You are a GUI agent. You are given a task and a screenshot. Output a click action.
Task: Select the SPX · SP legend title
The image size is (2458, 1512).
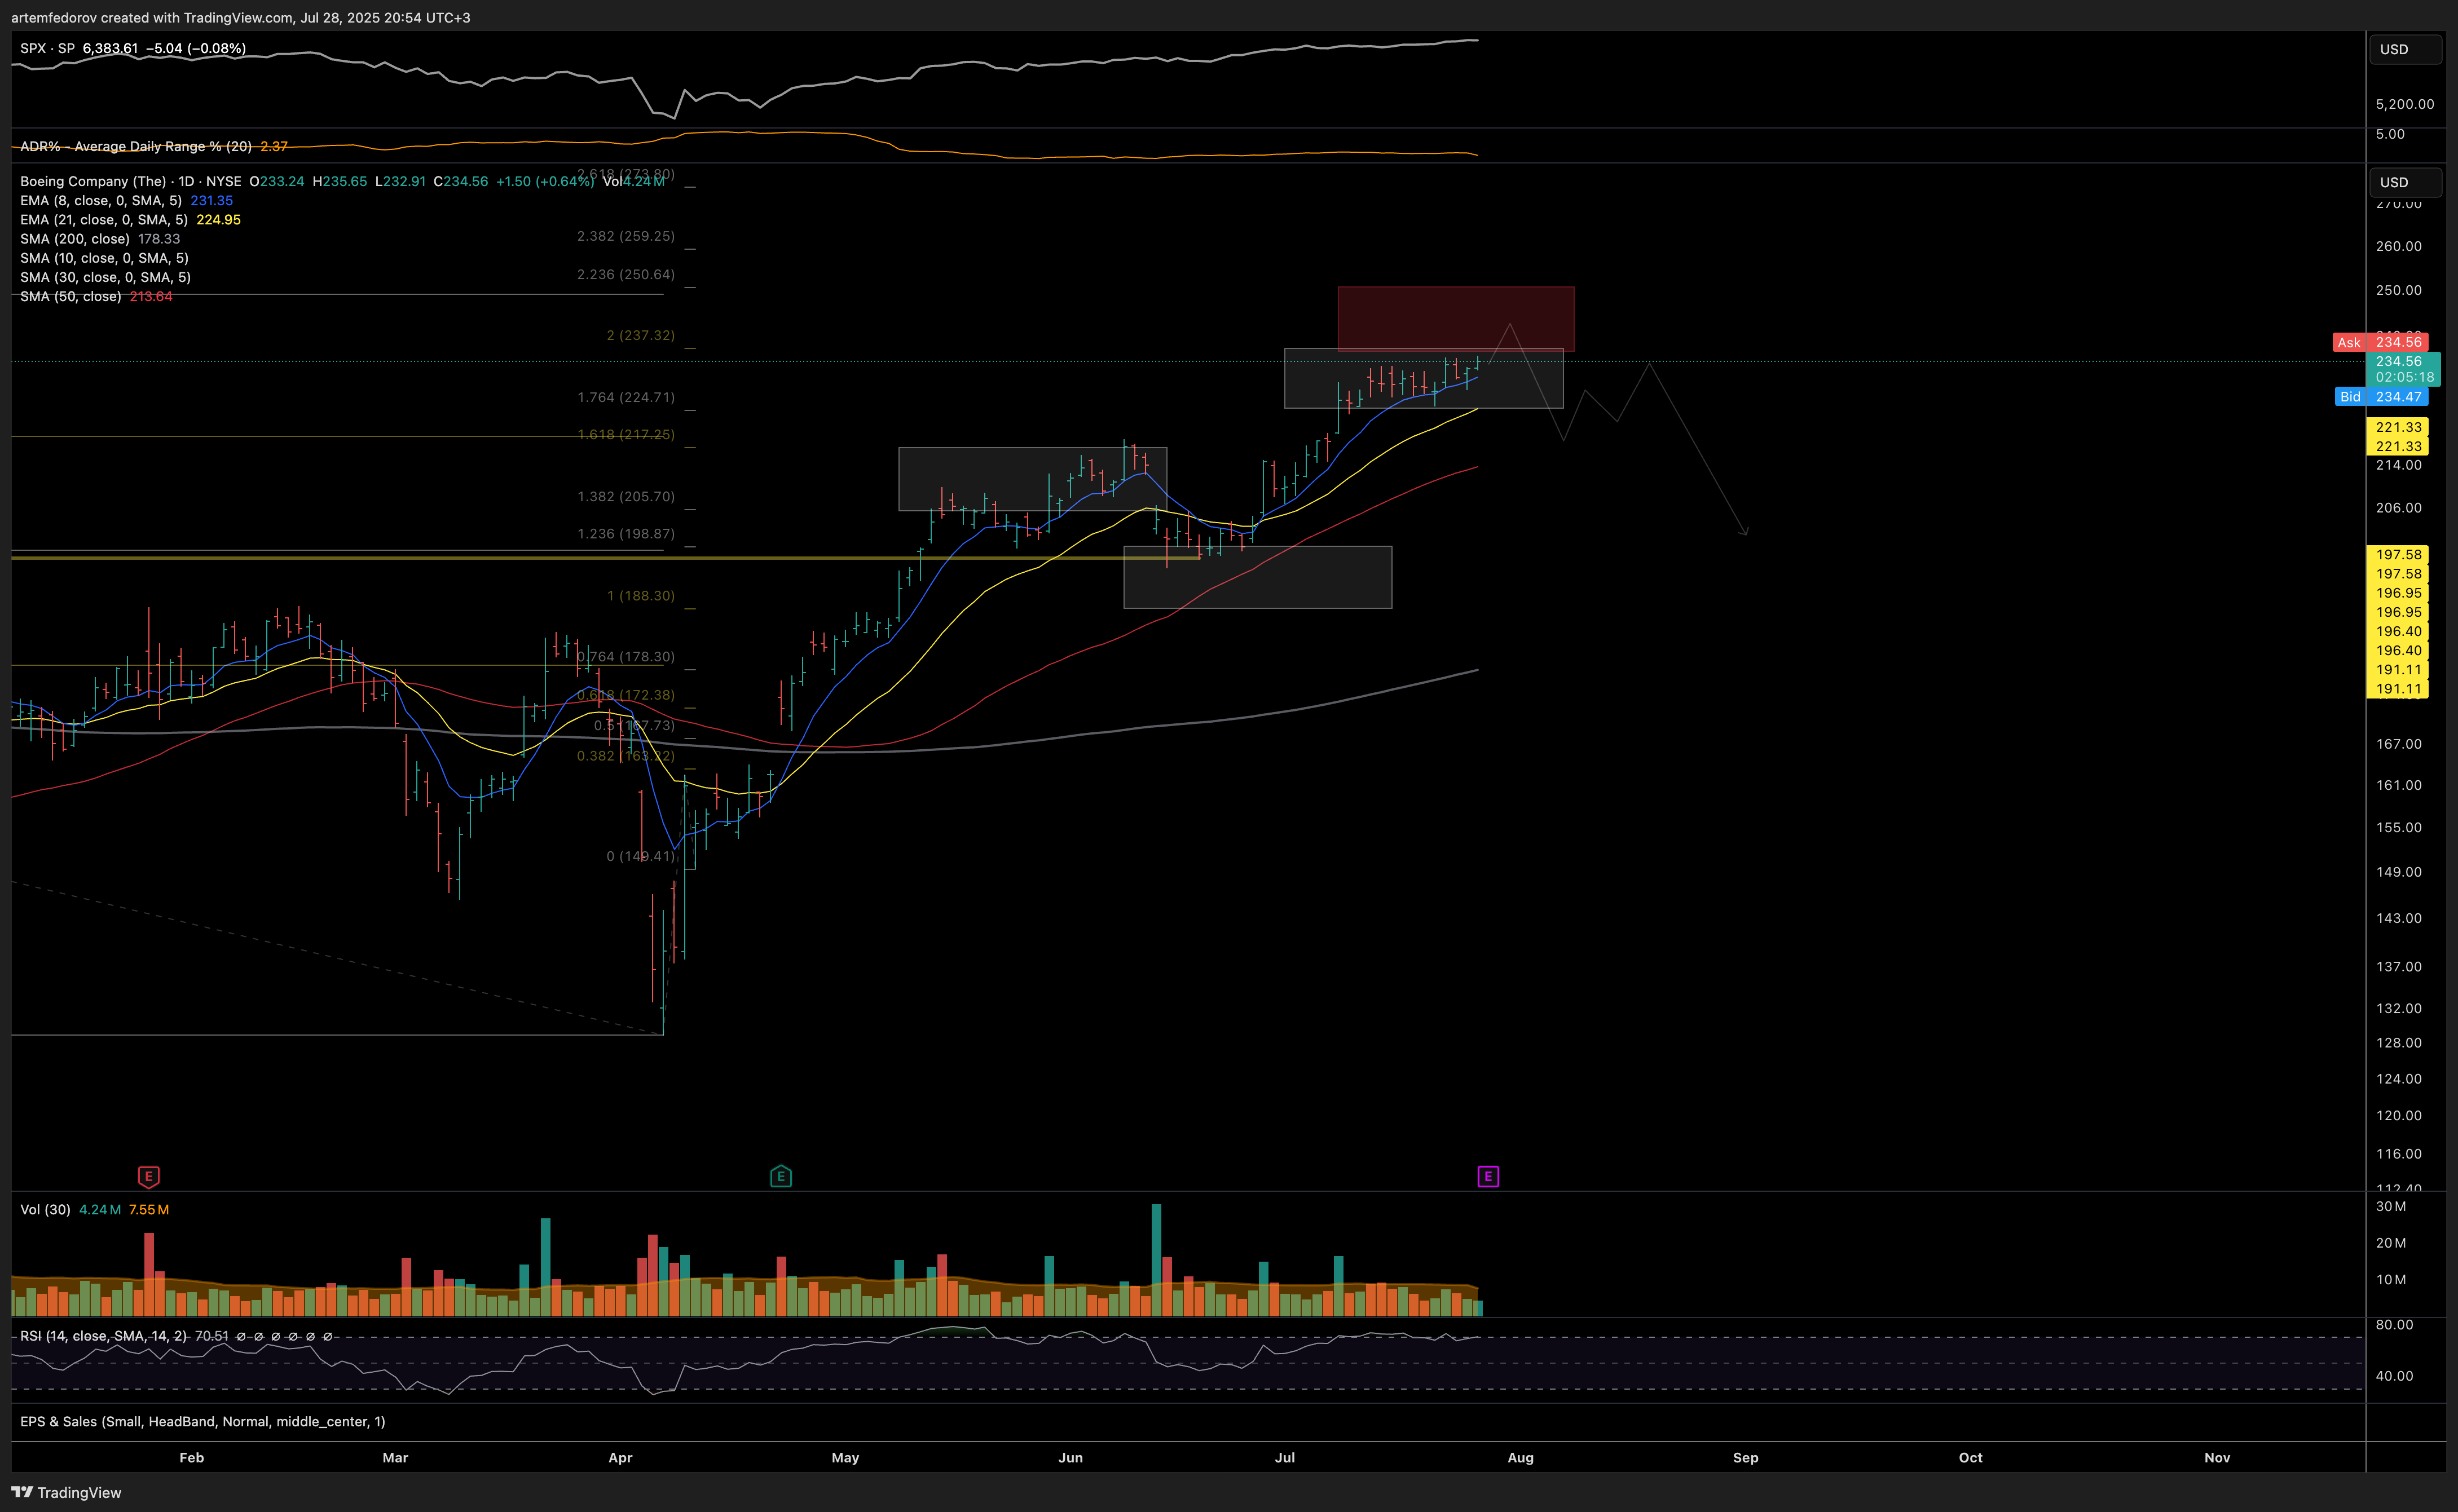click(x=47, y=48)
